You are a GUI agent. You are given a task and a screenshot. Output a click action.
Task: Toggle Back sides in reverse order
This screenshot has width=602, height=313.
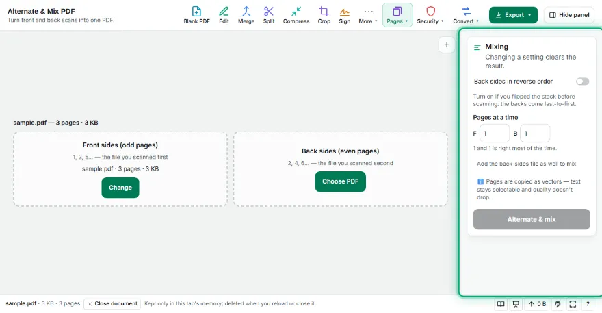pyautogui.click(x=582, y=81)
